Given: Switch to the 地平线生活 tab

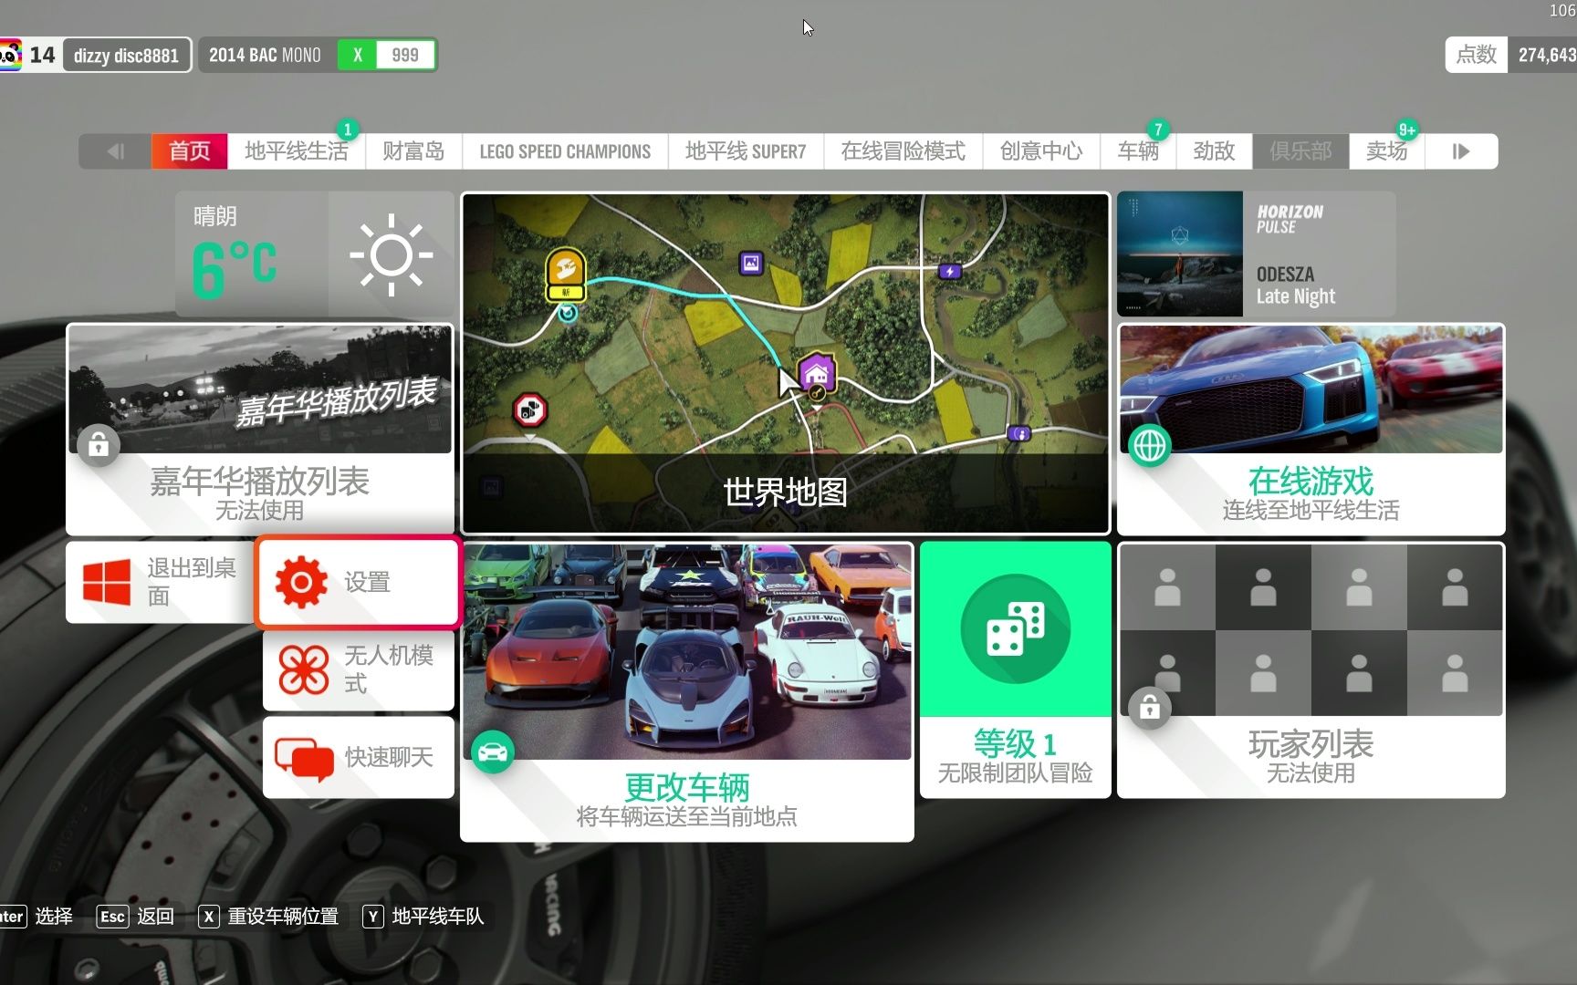Looking at the screenshot, I should pyautogui.click(x=297, y=151).
